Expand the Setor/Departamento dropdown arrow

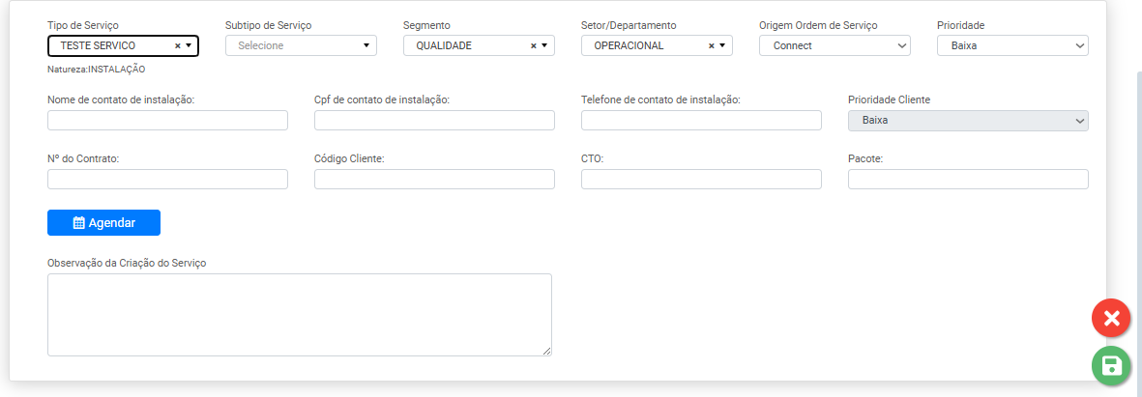[722, 45]
